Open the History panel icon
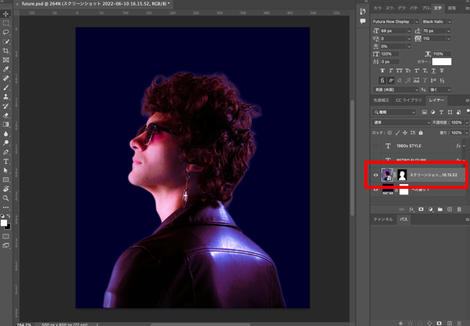 [x=363, y=12]
